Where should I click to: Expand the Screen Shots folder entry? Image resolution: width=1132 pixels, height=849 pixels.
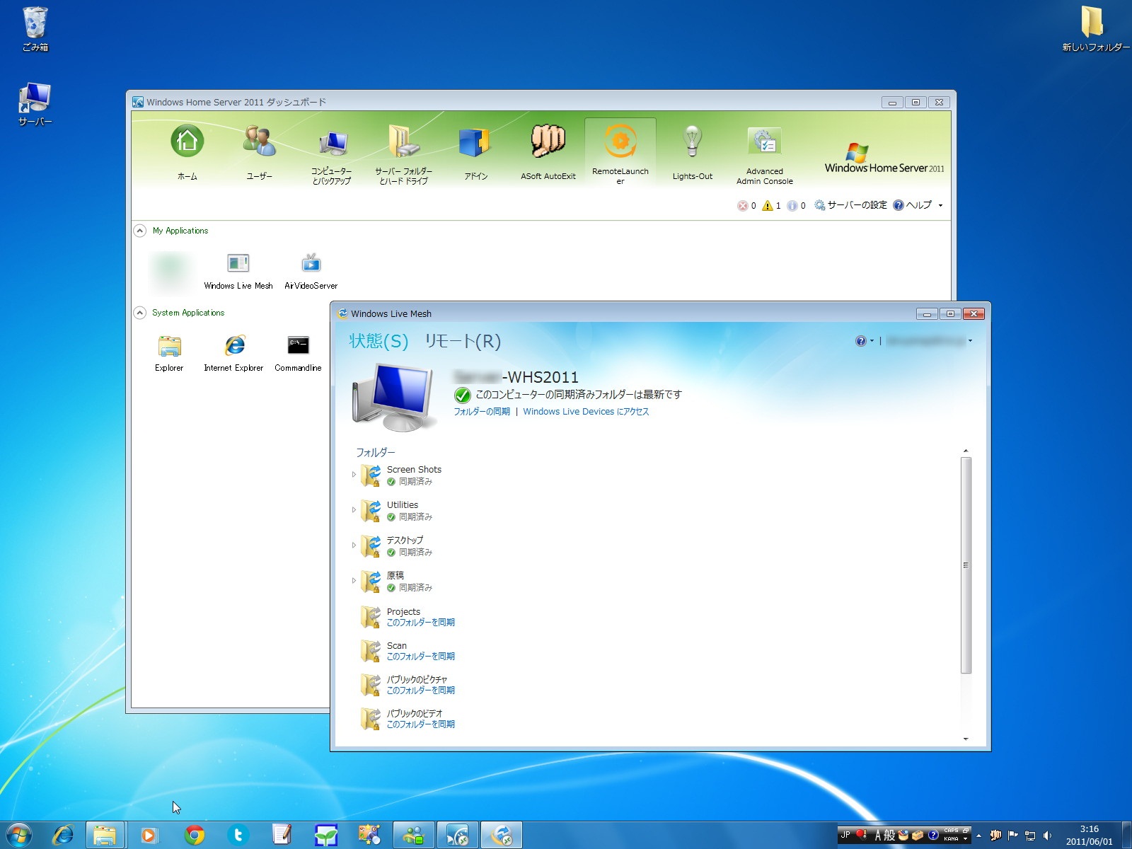coord(353,475)
